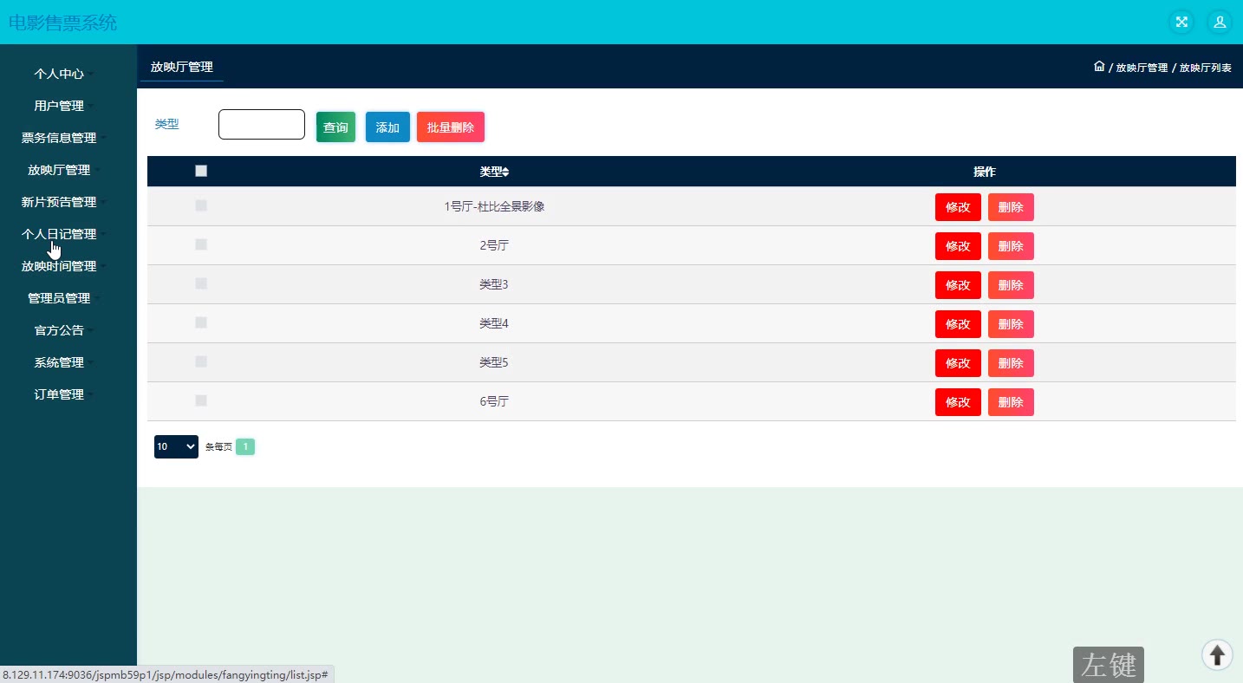This screenshot has width=1243, height=683.
Task: Delete the 类型3 row
Action: 1011,285
